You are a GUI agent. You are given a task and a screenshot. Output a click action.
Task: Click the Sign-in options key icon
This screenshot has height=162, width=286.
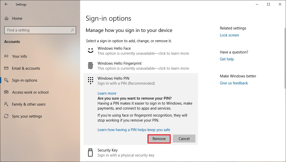click(x=6, y=80)
